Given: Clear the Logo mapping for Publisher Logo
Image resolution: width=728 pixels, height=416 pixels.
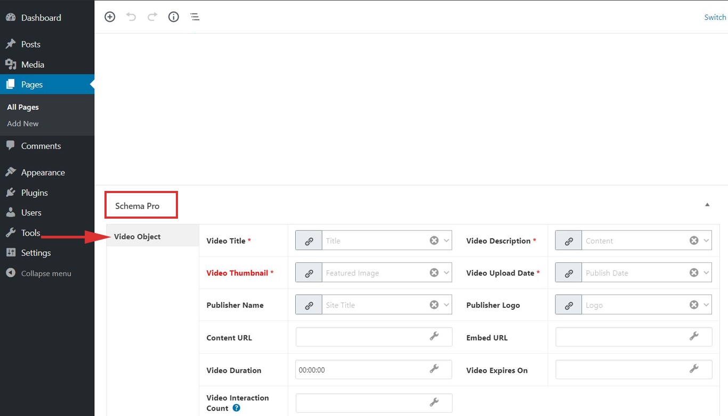Looking at the screenshot, I should coord(694,305).
